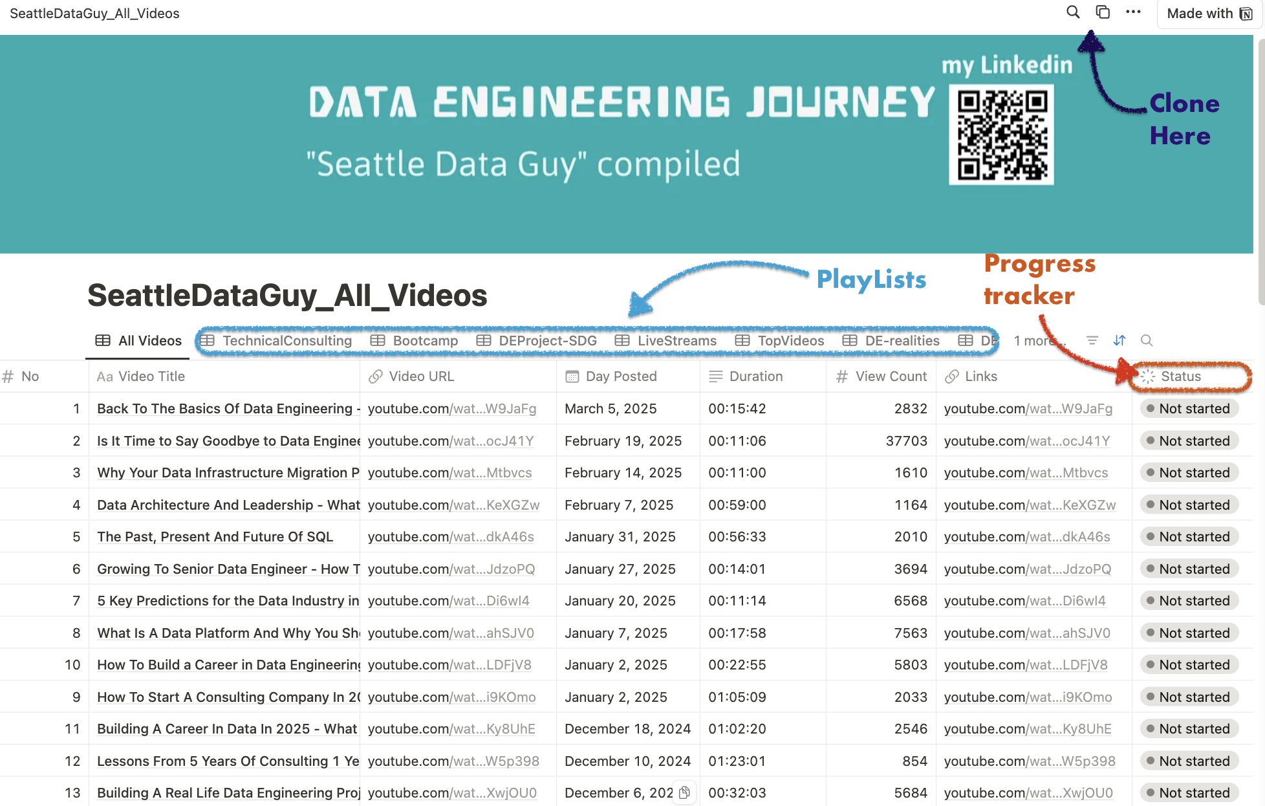
Task: Click the SeattleDataGuy_All_Videos page heading
Action: (287, 296)
